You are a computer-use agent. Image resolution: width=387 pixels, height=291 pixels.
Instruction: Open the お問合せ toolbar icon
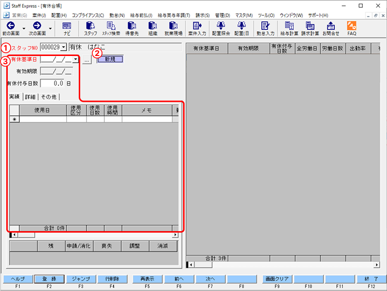click(x=331, y=28)
